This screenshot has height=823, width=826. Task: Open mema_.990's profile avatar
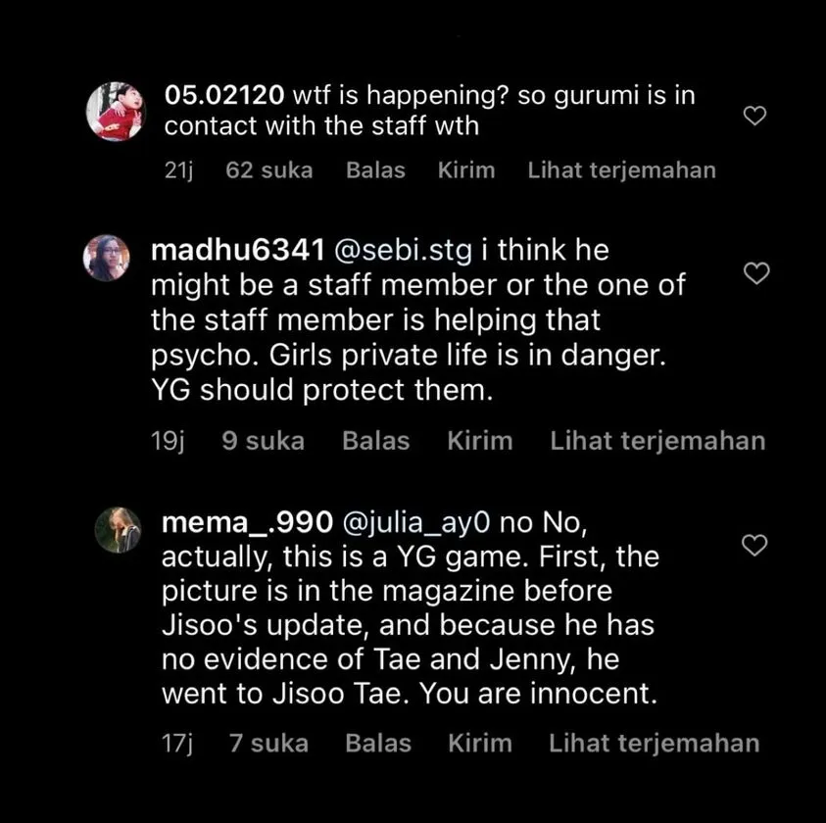[119, 530]
